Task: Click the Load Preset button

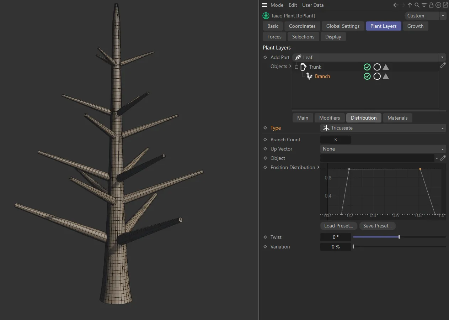Action: coord(338,226)
